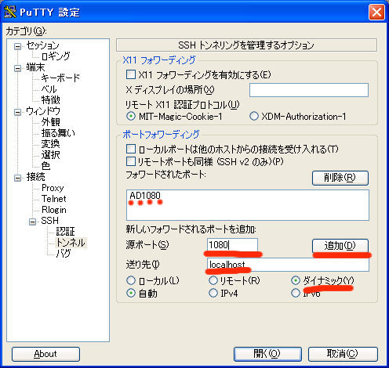
Task: Click the 送り先 field containing localhost
Action: pos(288,265)
